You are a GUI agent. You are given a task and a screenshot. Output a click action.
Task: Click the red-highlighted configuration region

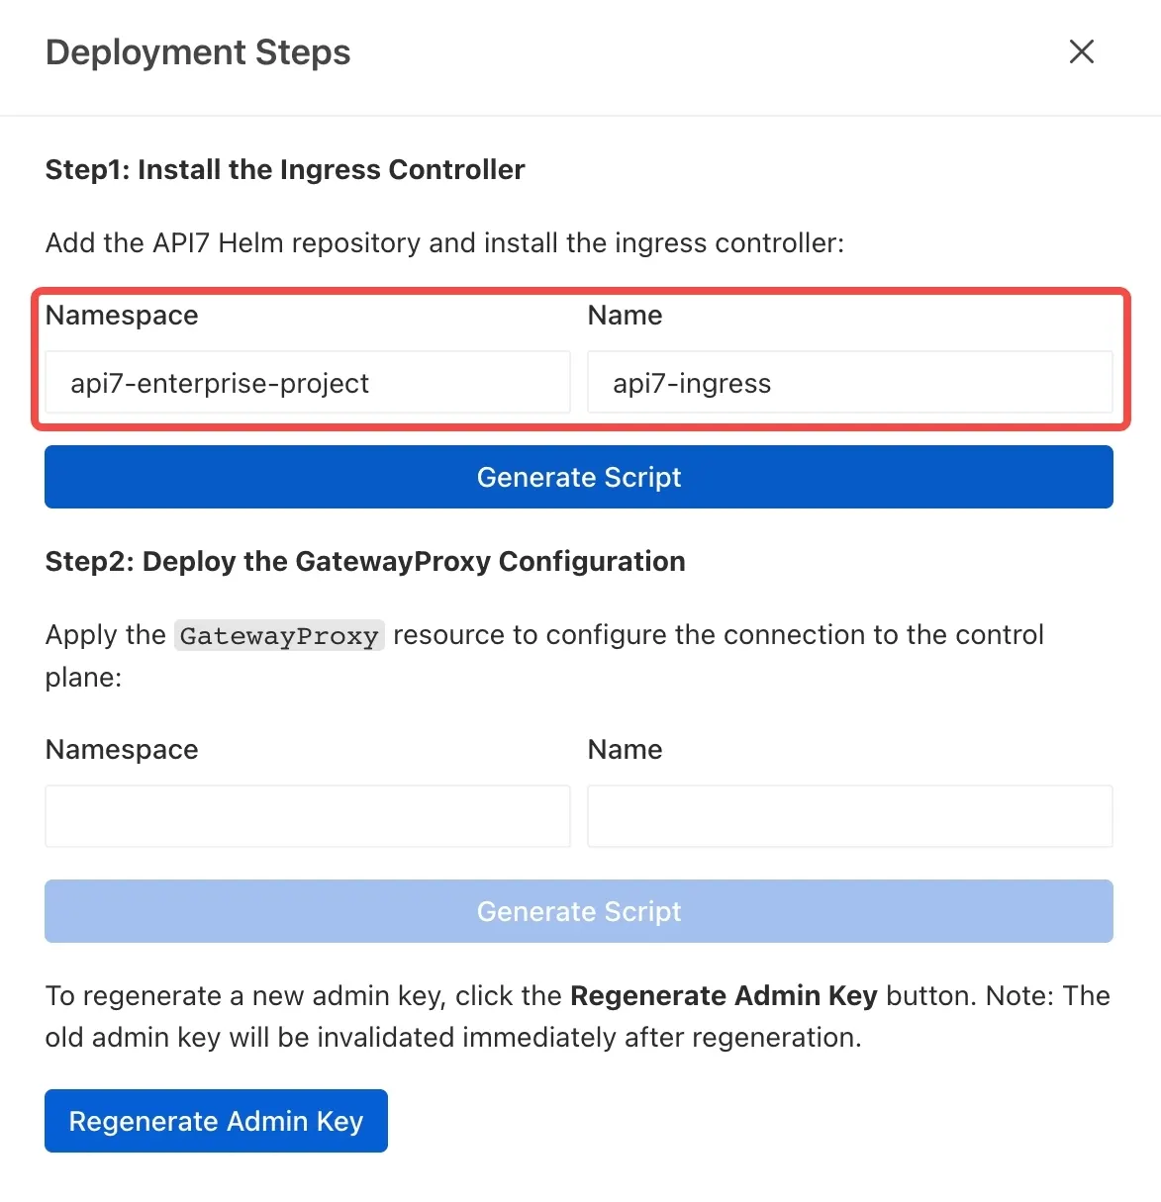pos(579,358)
